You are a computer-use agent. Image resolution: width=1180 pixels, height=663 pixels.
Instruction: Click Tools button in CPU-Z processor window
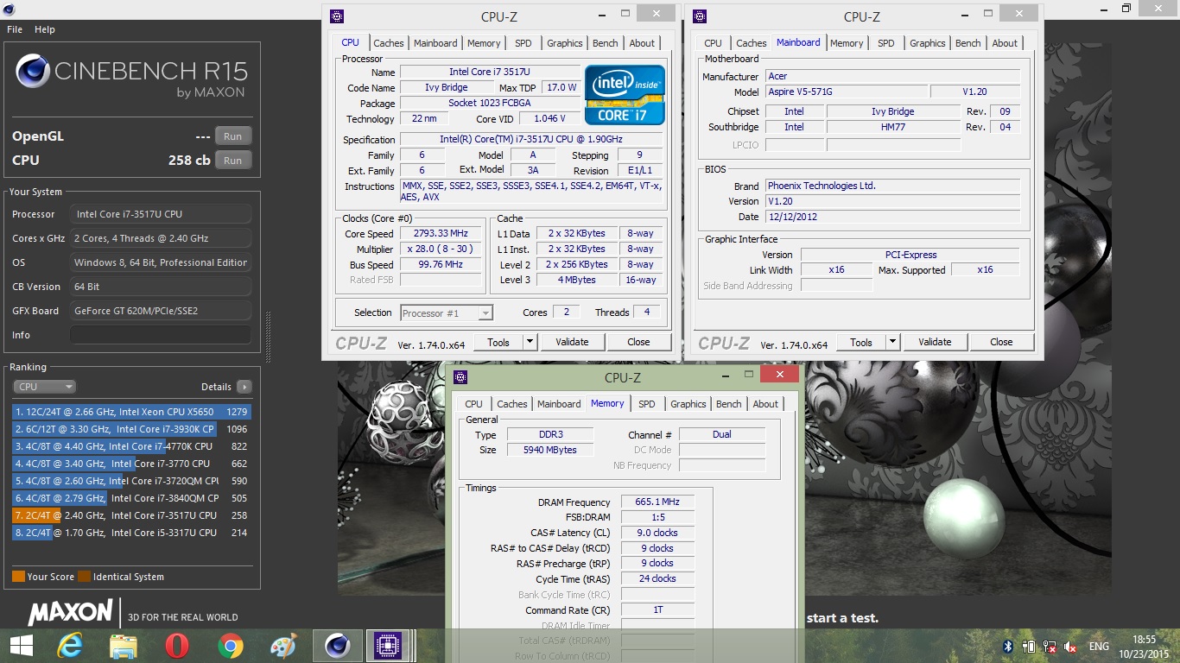(x=498, y=343)
